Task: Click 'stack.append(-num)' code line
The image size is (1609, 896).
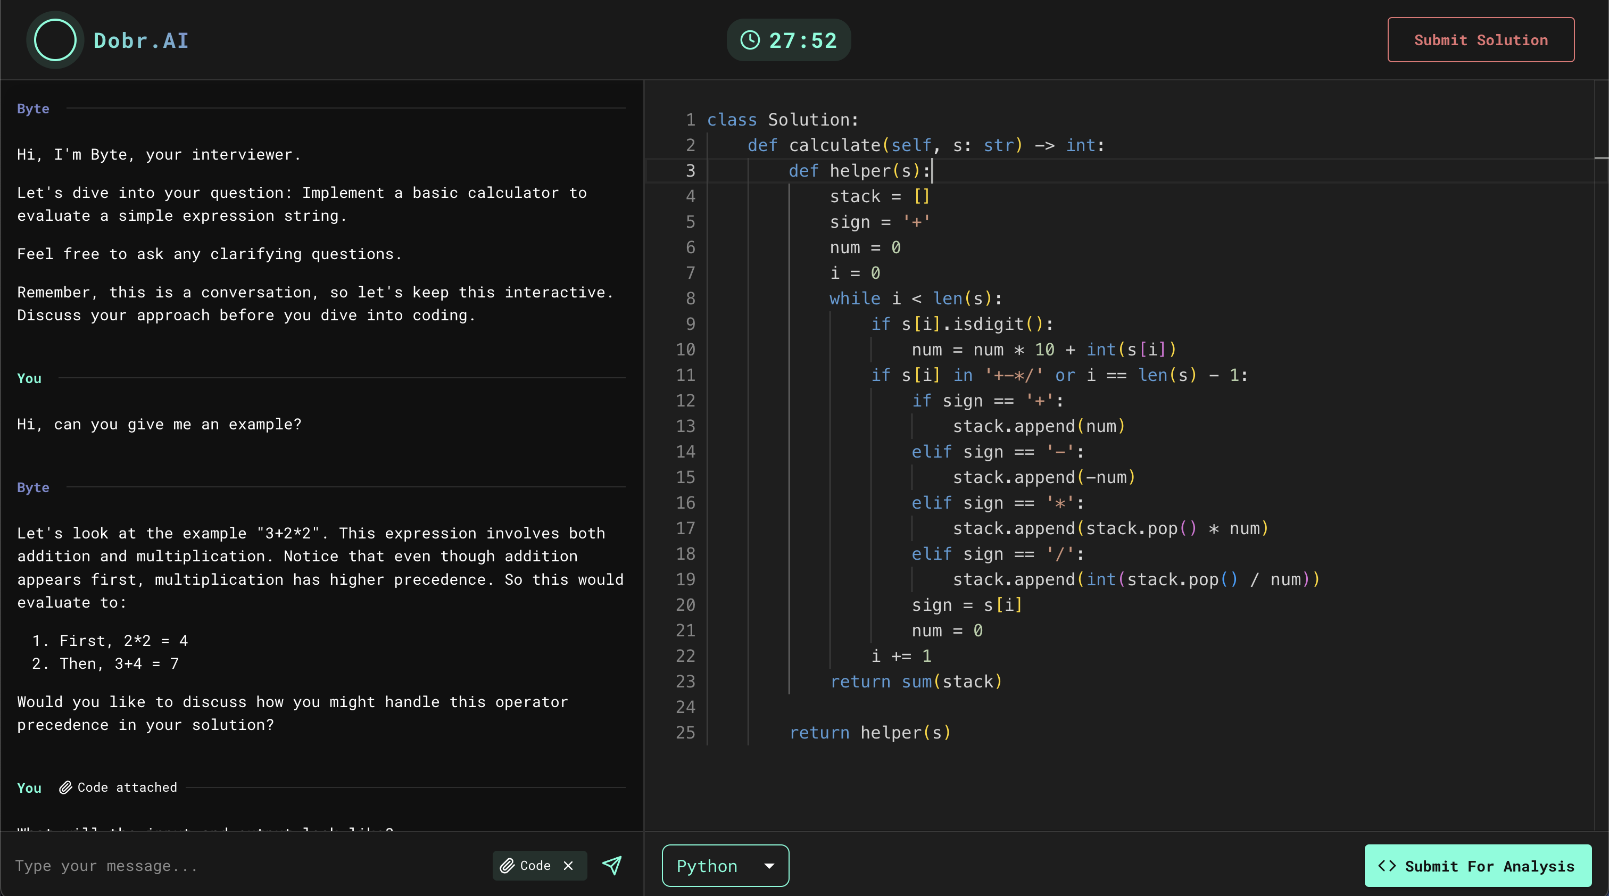Action: (1044, 477)
